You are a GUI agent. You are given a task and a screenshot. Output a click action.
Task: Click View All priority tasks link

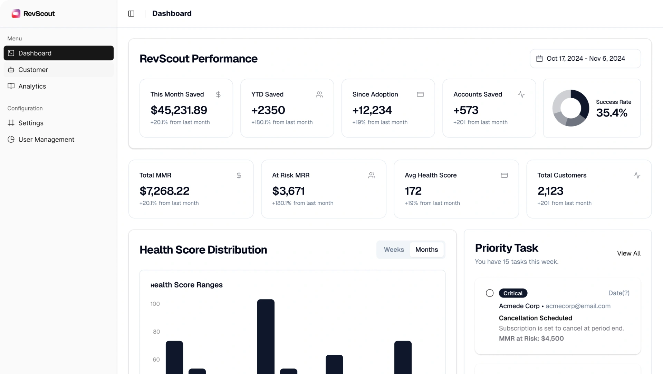[x=629, y=253]
